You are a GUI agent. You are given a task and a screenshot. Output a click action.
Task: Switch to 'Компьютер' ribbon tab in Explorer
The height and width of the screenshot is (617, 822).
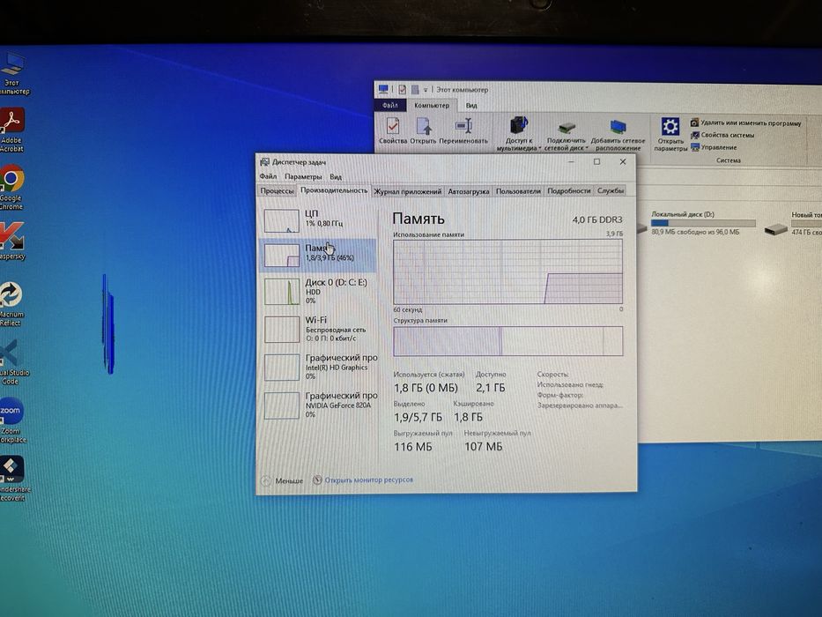[432, 105]
